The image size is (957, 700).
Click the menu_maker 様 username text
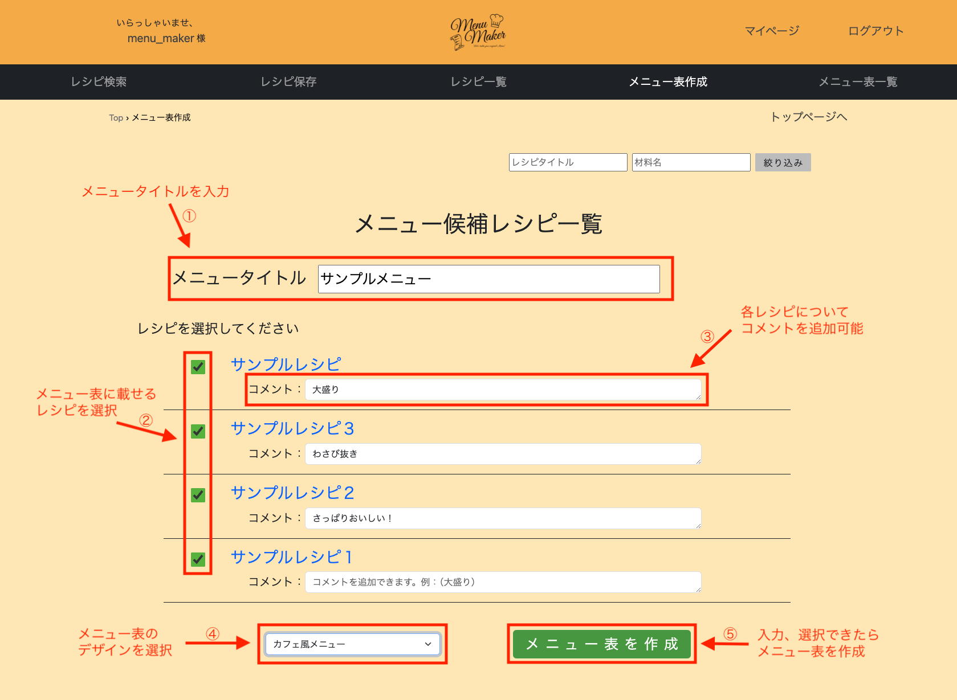166,38
